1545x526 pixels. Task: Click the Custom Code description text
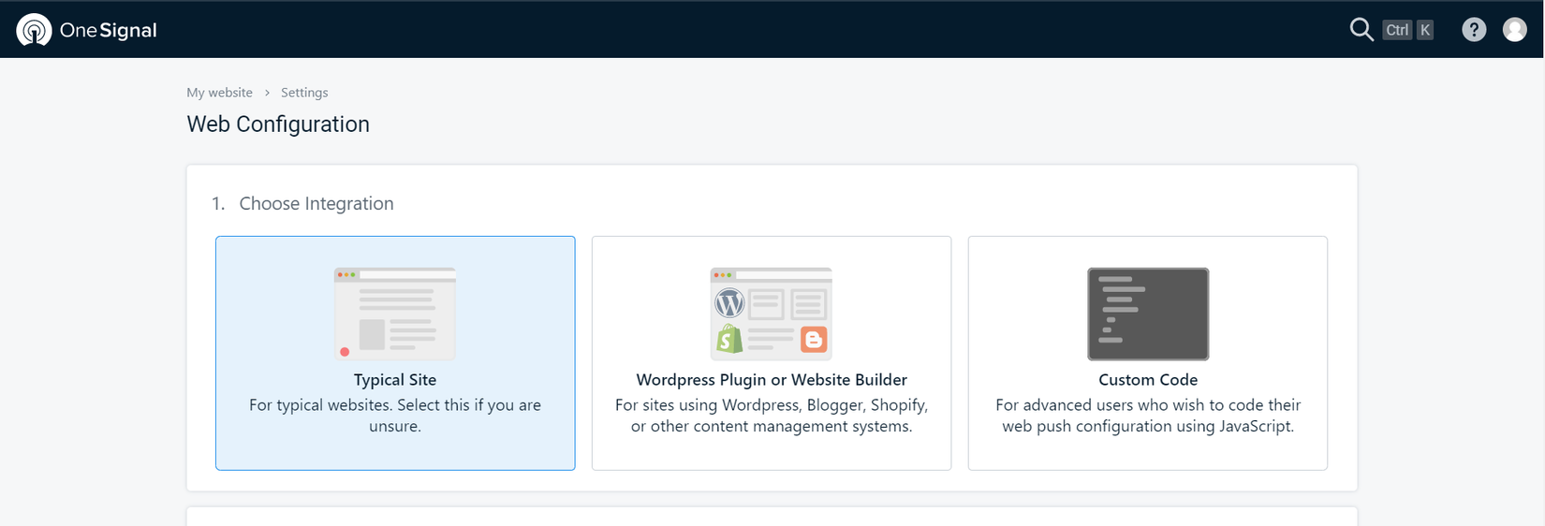point(1148,416)
